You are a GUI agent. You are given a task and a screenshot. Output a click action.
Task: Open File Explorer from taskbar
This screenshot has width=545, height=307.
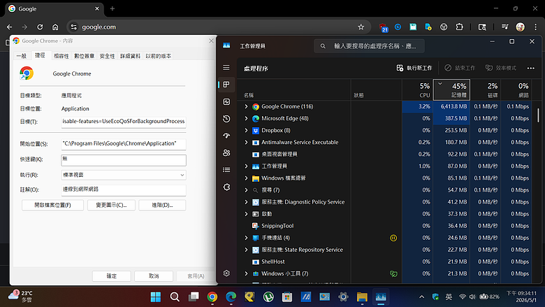tap(362, 297)
